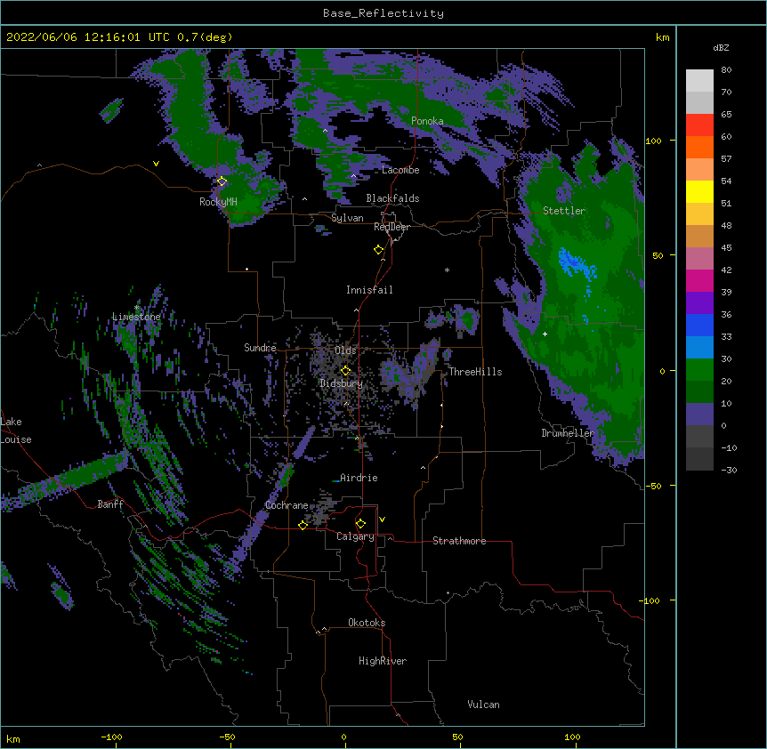Viewport: 767px width, 749px height.
Task: Click the yellow V marker east of Calgary
Action: tap(382, 519)
